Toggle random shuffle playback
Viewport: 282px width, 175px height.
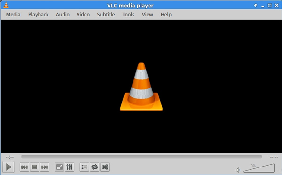pos(105,167)
